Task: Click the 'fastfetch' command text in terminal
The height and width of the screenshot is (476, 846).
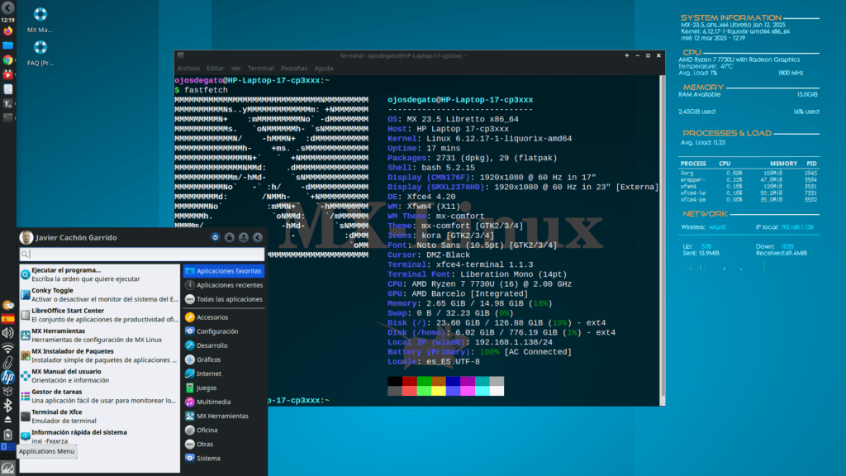Action: coord(206,90)
